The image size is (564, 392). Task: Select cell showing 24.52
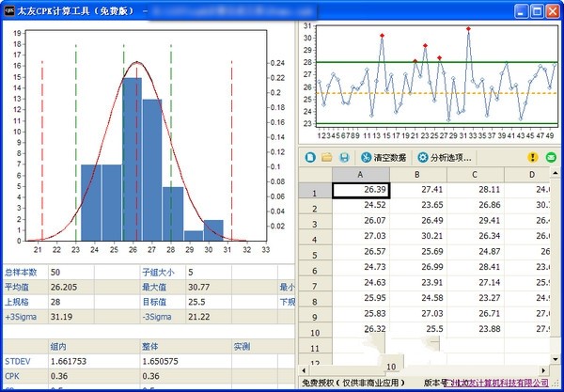coord(361,205)
